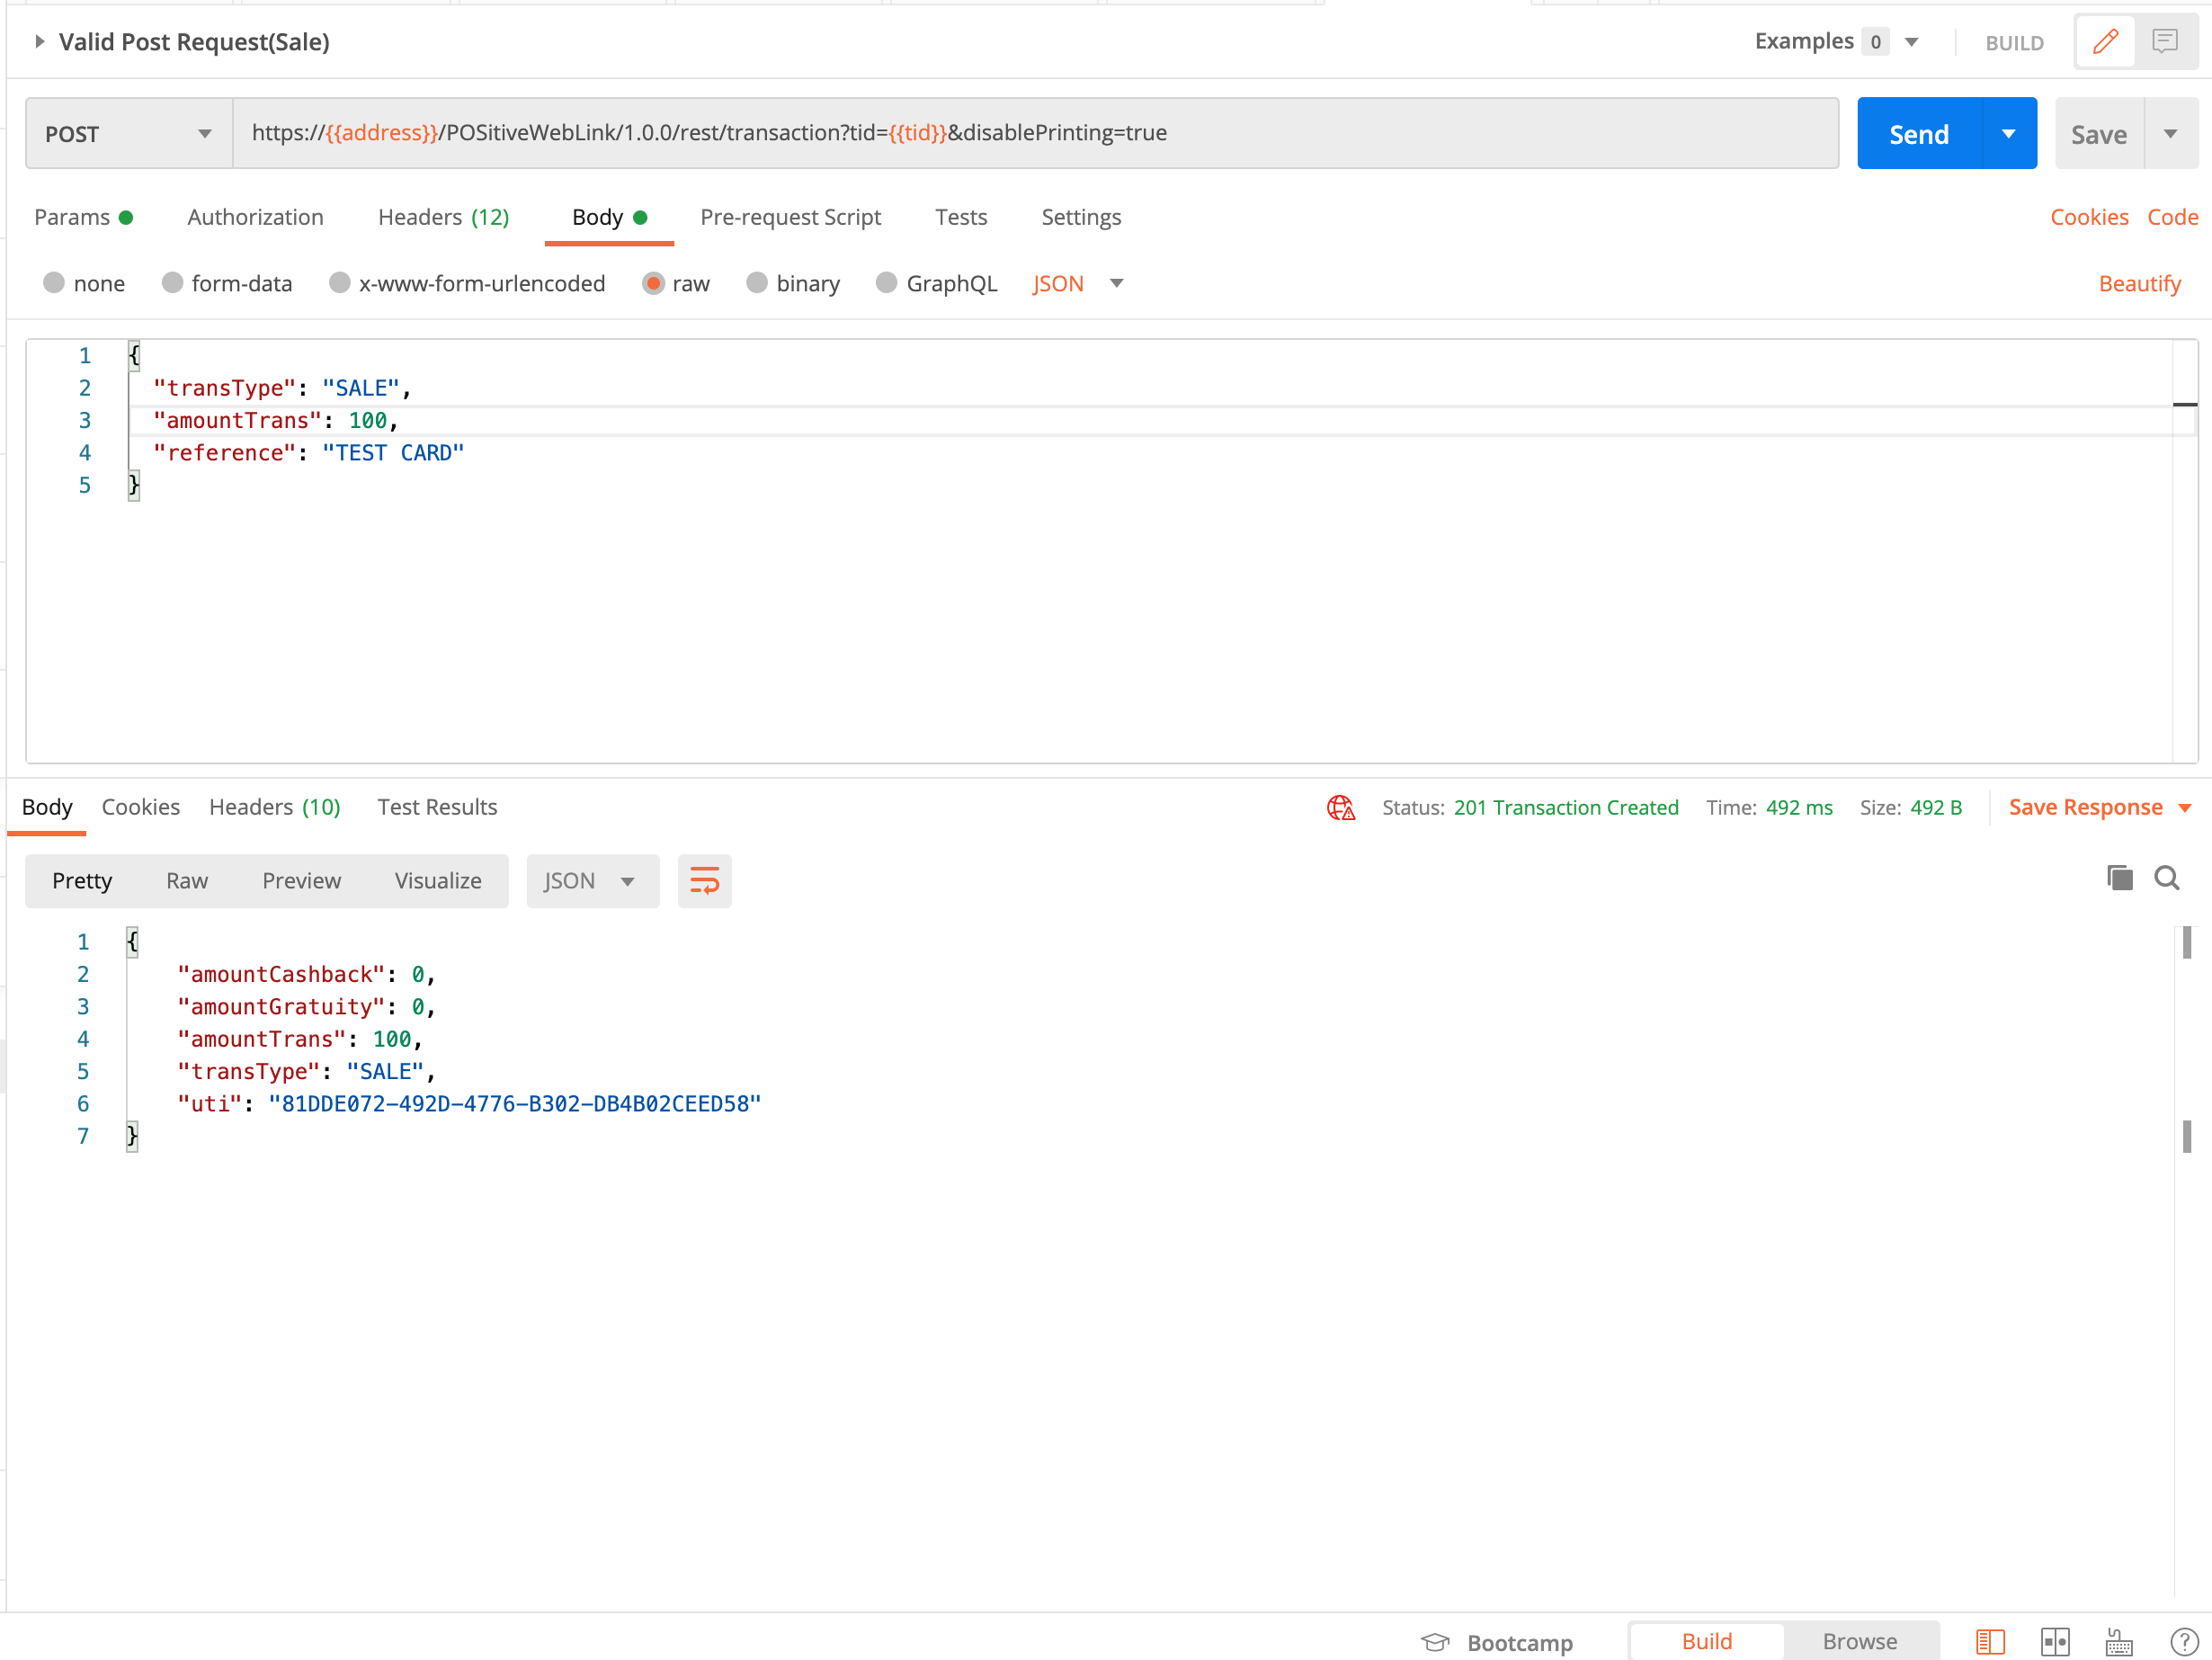
Task: Open the Cookies link near Code
Action: click(2088, 217)
